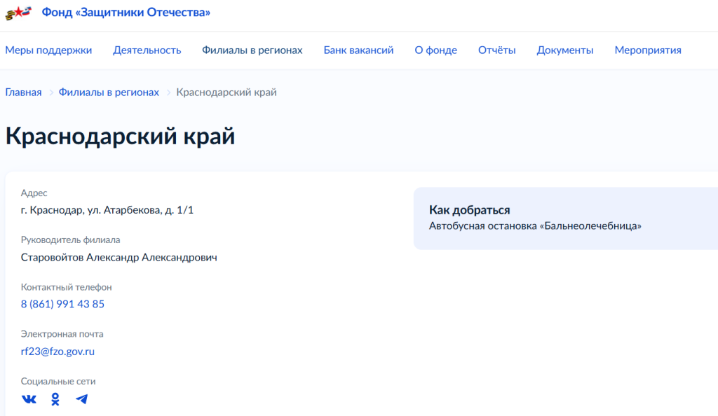The image size is (718, 416).
Task: Click the Как добраться info card
Action: point(565,218)
